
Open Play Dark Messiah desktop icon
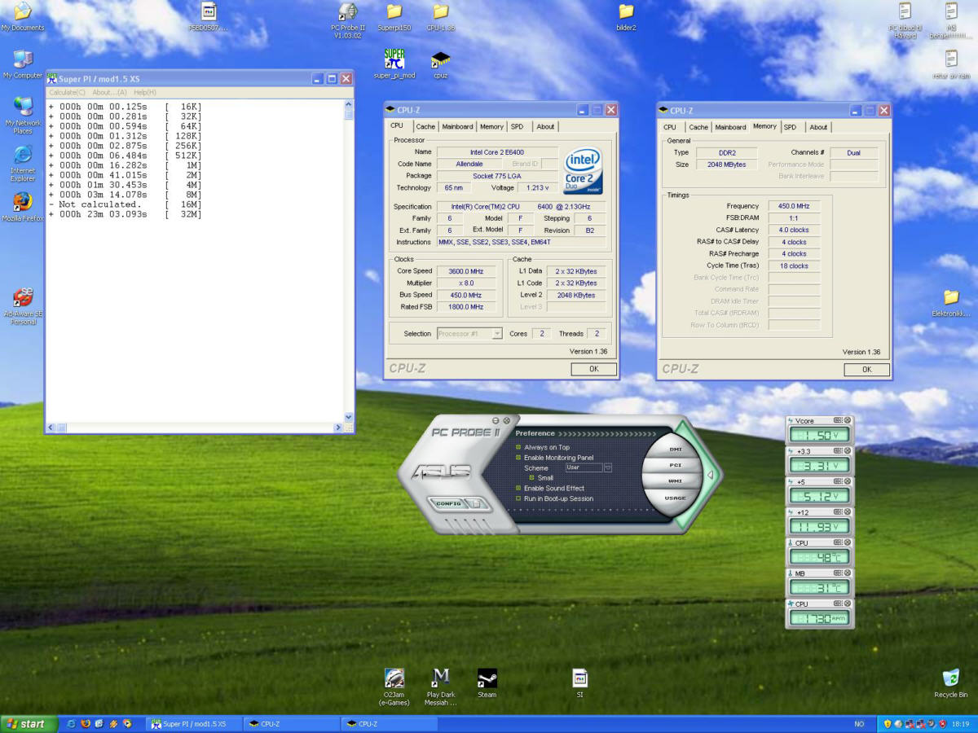tap(441, 687)
